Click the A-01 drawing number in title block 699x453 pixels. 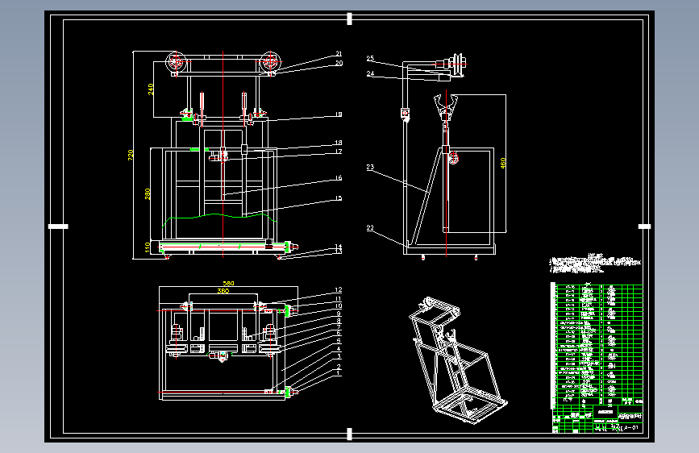[630, 427]
